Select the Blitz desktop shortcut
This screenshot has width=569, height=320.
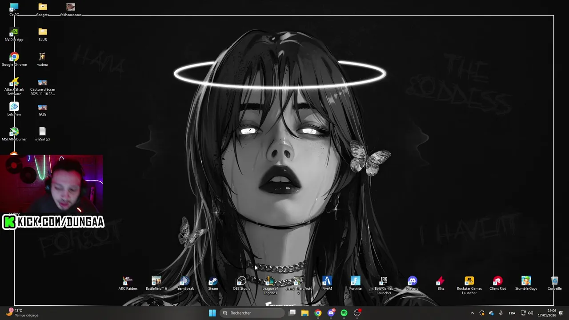point(441,284)
